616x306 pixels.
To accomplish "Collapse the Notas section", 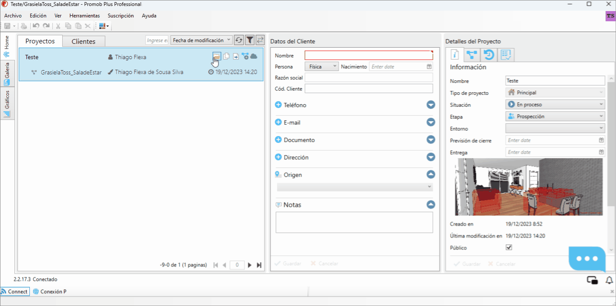I will [431, 204].
